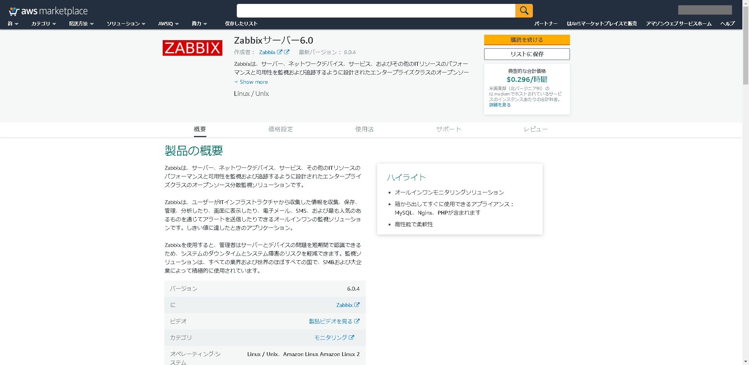Open the 配送方法 dropdown menu
The image size is (749, 365).
point(81,24)
